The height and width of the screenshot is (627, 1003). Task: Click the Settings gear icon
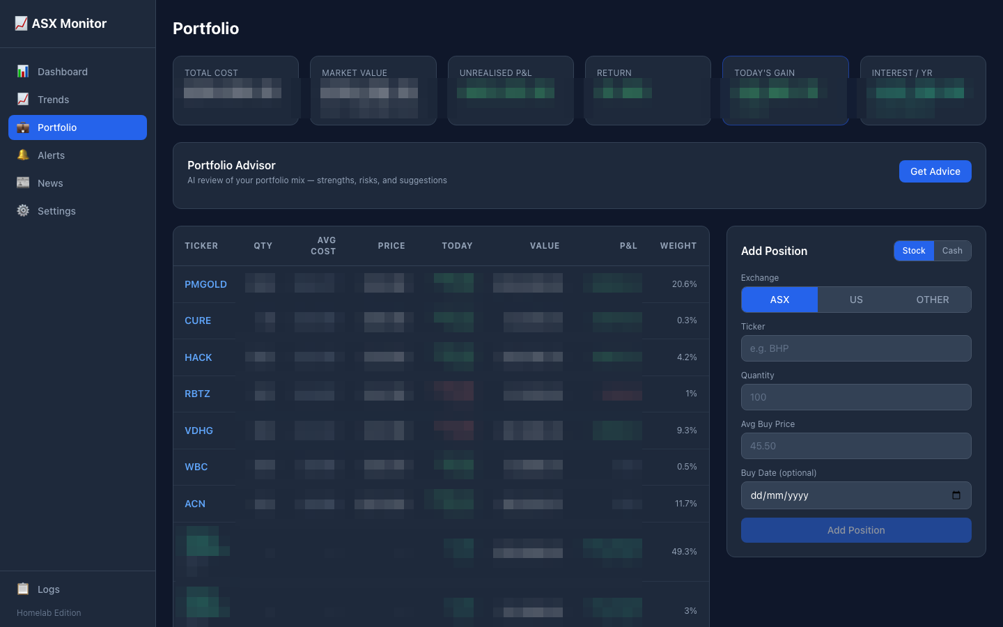23,211
